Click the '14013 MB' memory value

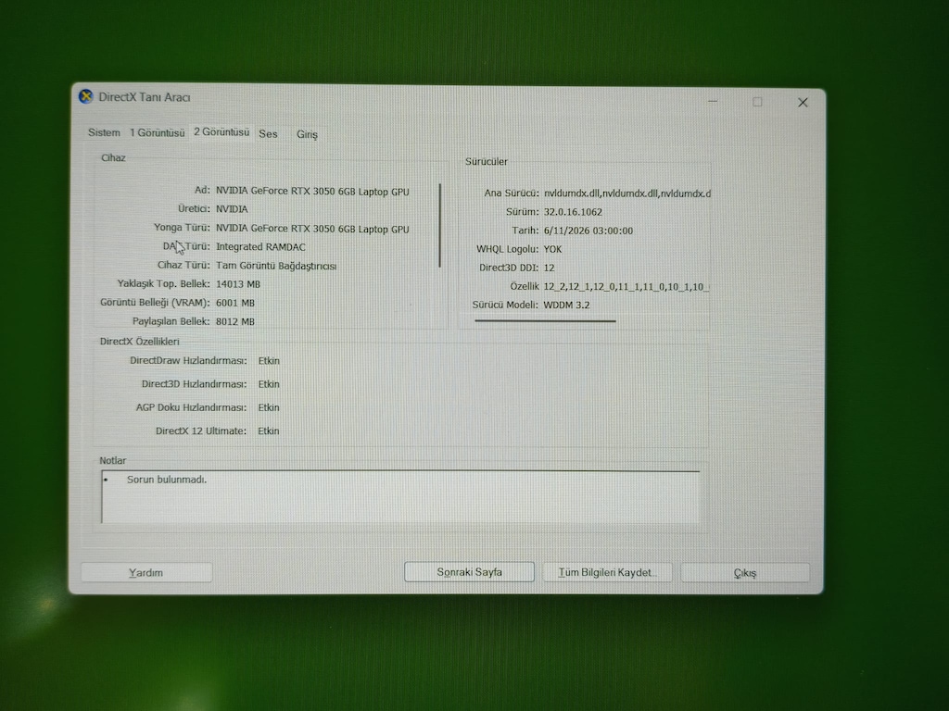[238, 284]
